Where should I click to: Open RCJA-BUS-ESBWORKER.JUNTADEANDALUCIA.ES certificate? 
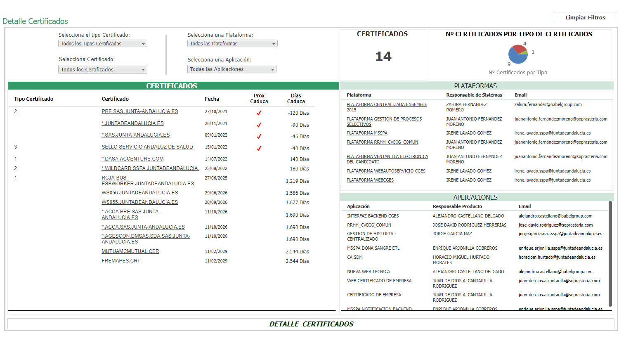pos(148,181)
